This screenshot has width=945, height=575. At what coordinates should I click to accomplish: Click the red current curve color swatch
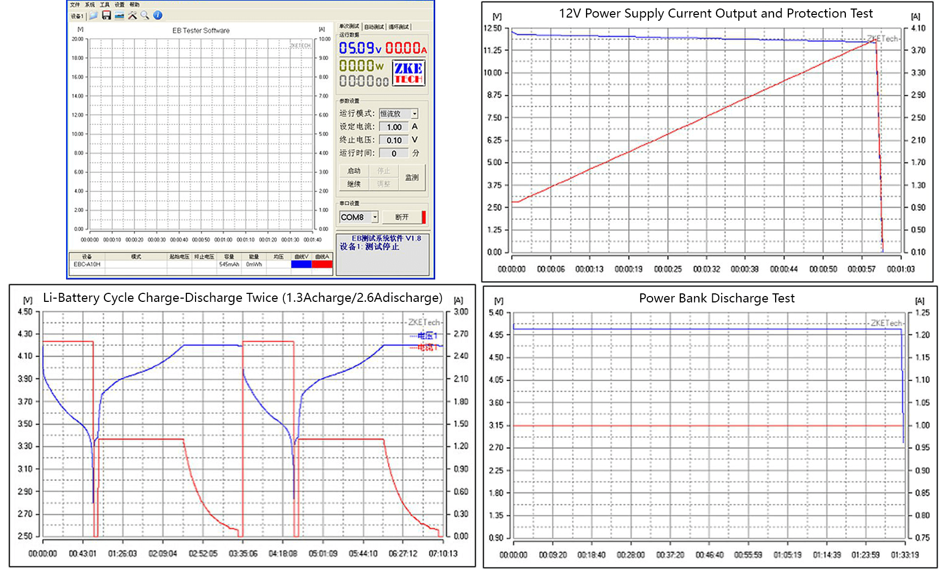pyautogui.click(x=322, y=264)
